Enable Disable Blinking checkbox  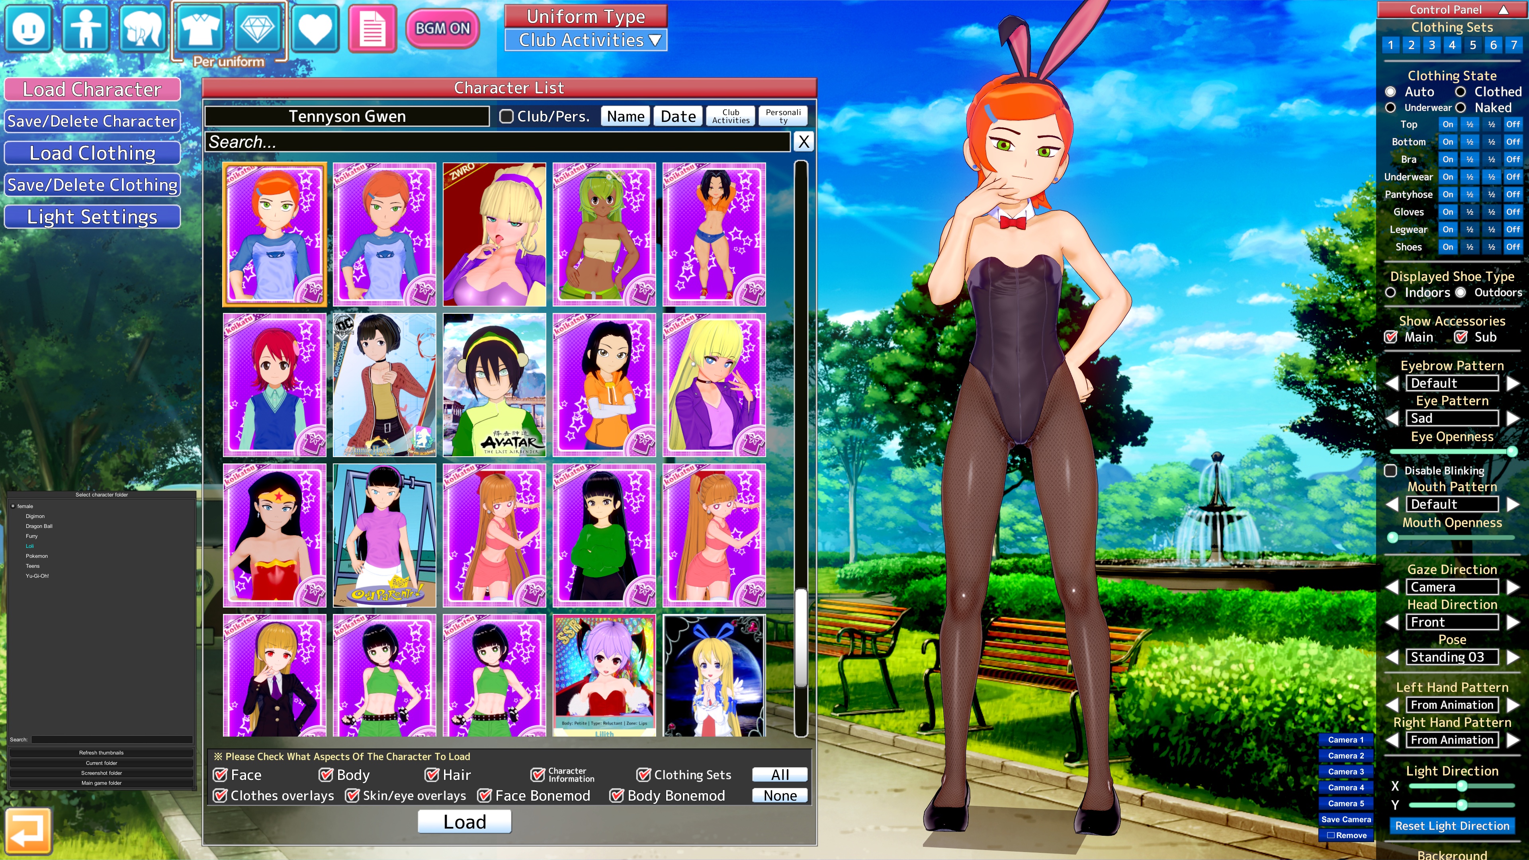[x=1391, y=471]
